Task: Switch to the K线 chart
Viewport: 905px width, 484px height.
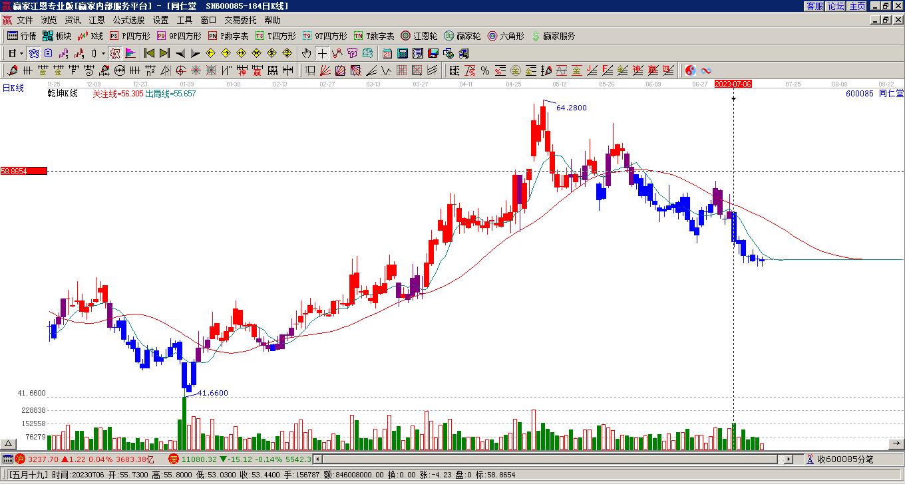Action: 90,36
